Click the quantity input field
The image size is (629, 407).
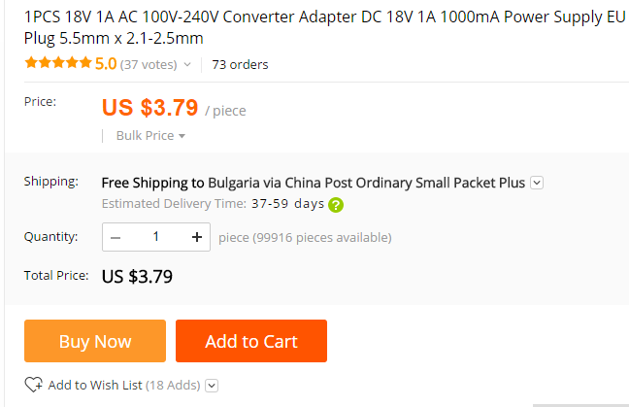[156, 237]
